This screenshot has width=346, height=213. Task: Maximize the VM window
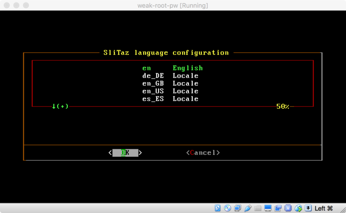pos(26,5)
